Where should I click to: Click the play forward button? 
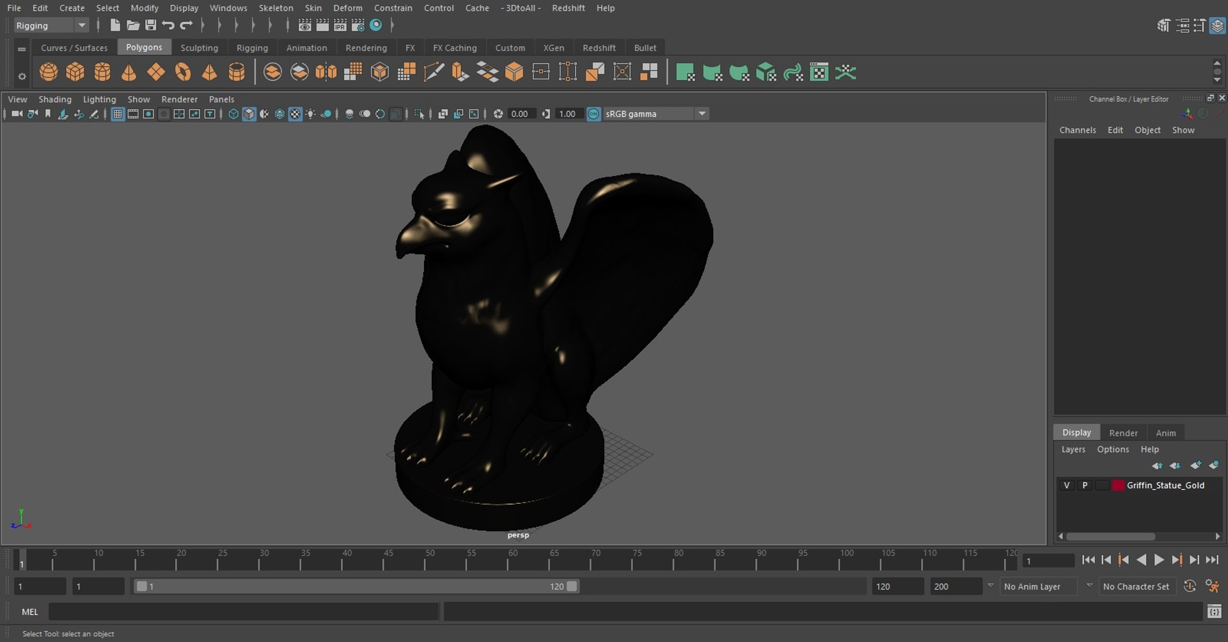pyautogui.click(x=1159, y=560)
